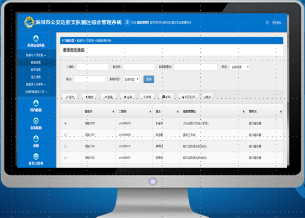Focus the 二维码 input field
The height and width of the screenshot is (218, 305).
(93, 67)
